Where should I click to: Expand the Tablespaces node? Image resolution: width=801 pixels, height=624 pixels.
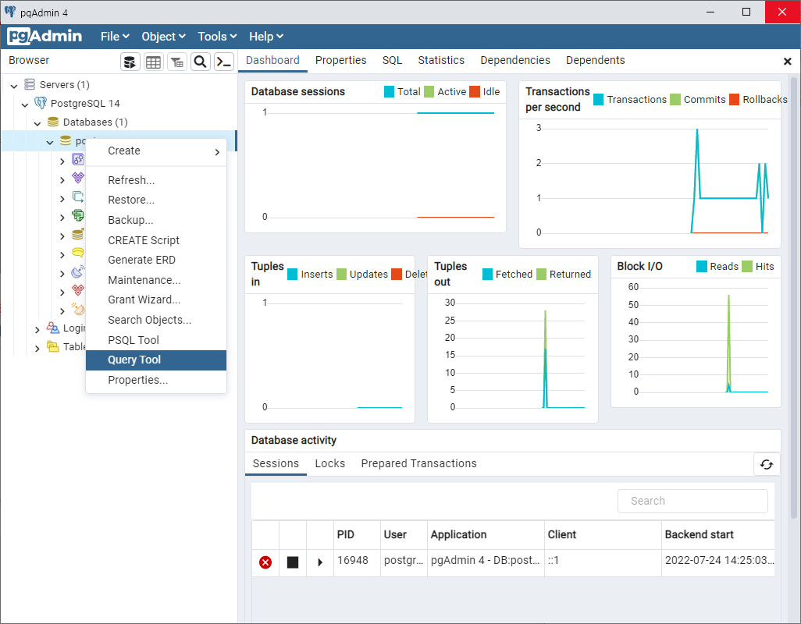37,349
